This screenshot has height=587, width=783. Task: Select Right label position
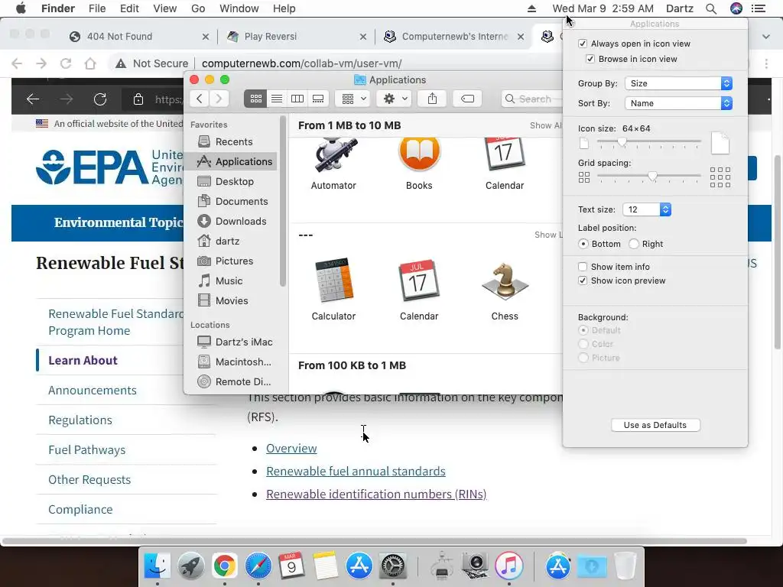[x=634, y=244]
